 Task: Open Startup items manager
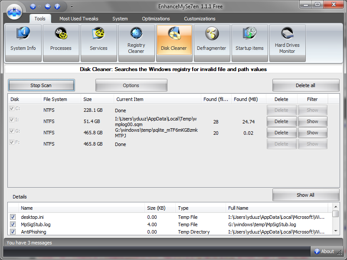tap(249, 43)
